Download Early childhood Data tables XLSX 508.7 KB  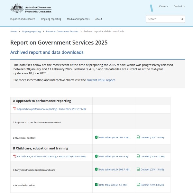click(x=114, y=170)
